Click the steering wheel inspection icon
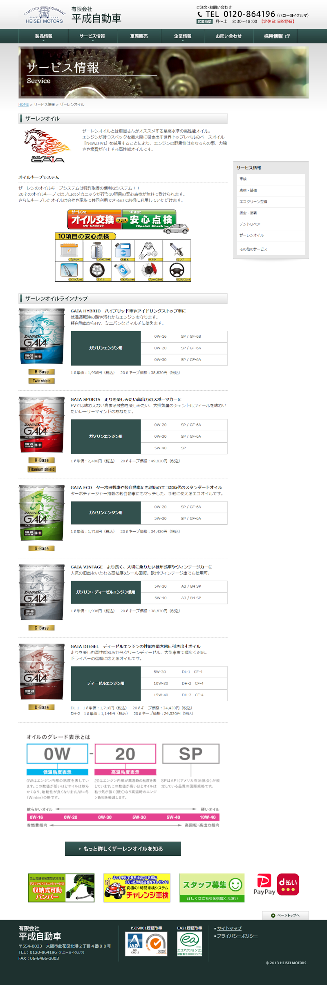Viewport: 327px width, 985px height. pyautogui.click(x=177, y=271)
